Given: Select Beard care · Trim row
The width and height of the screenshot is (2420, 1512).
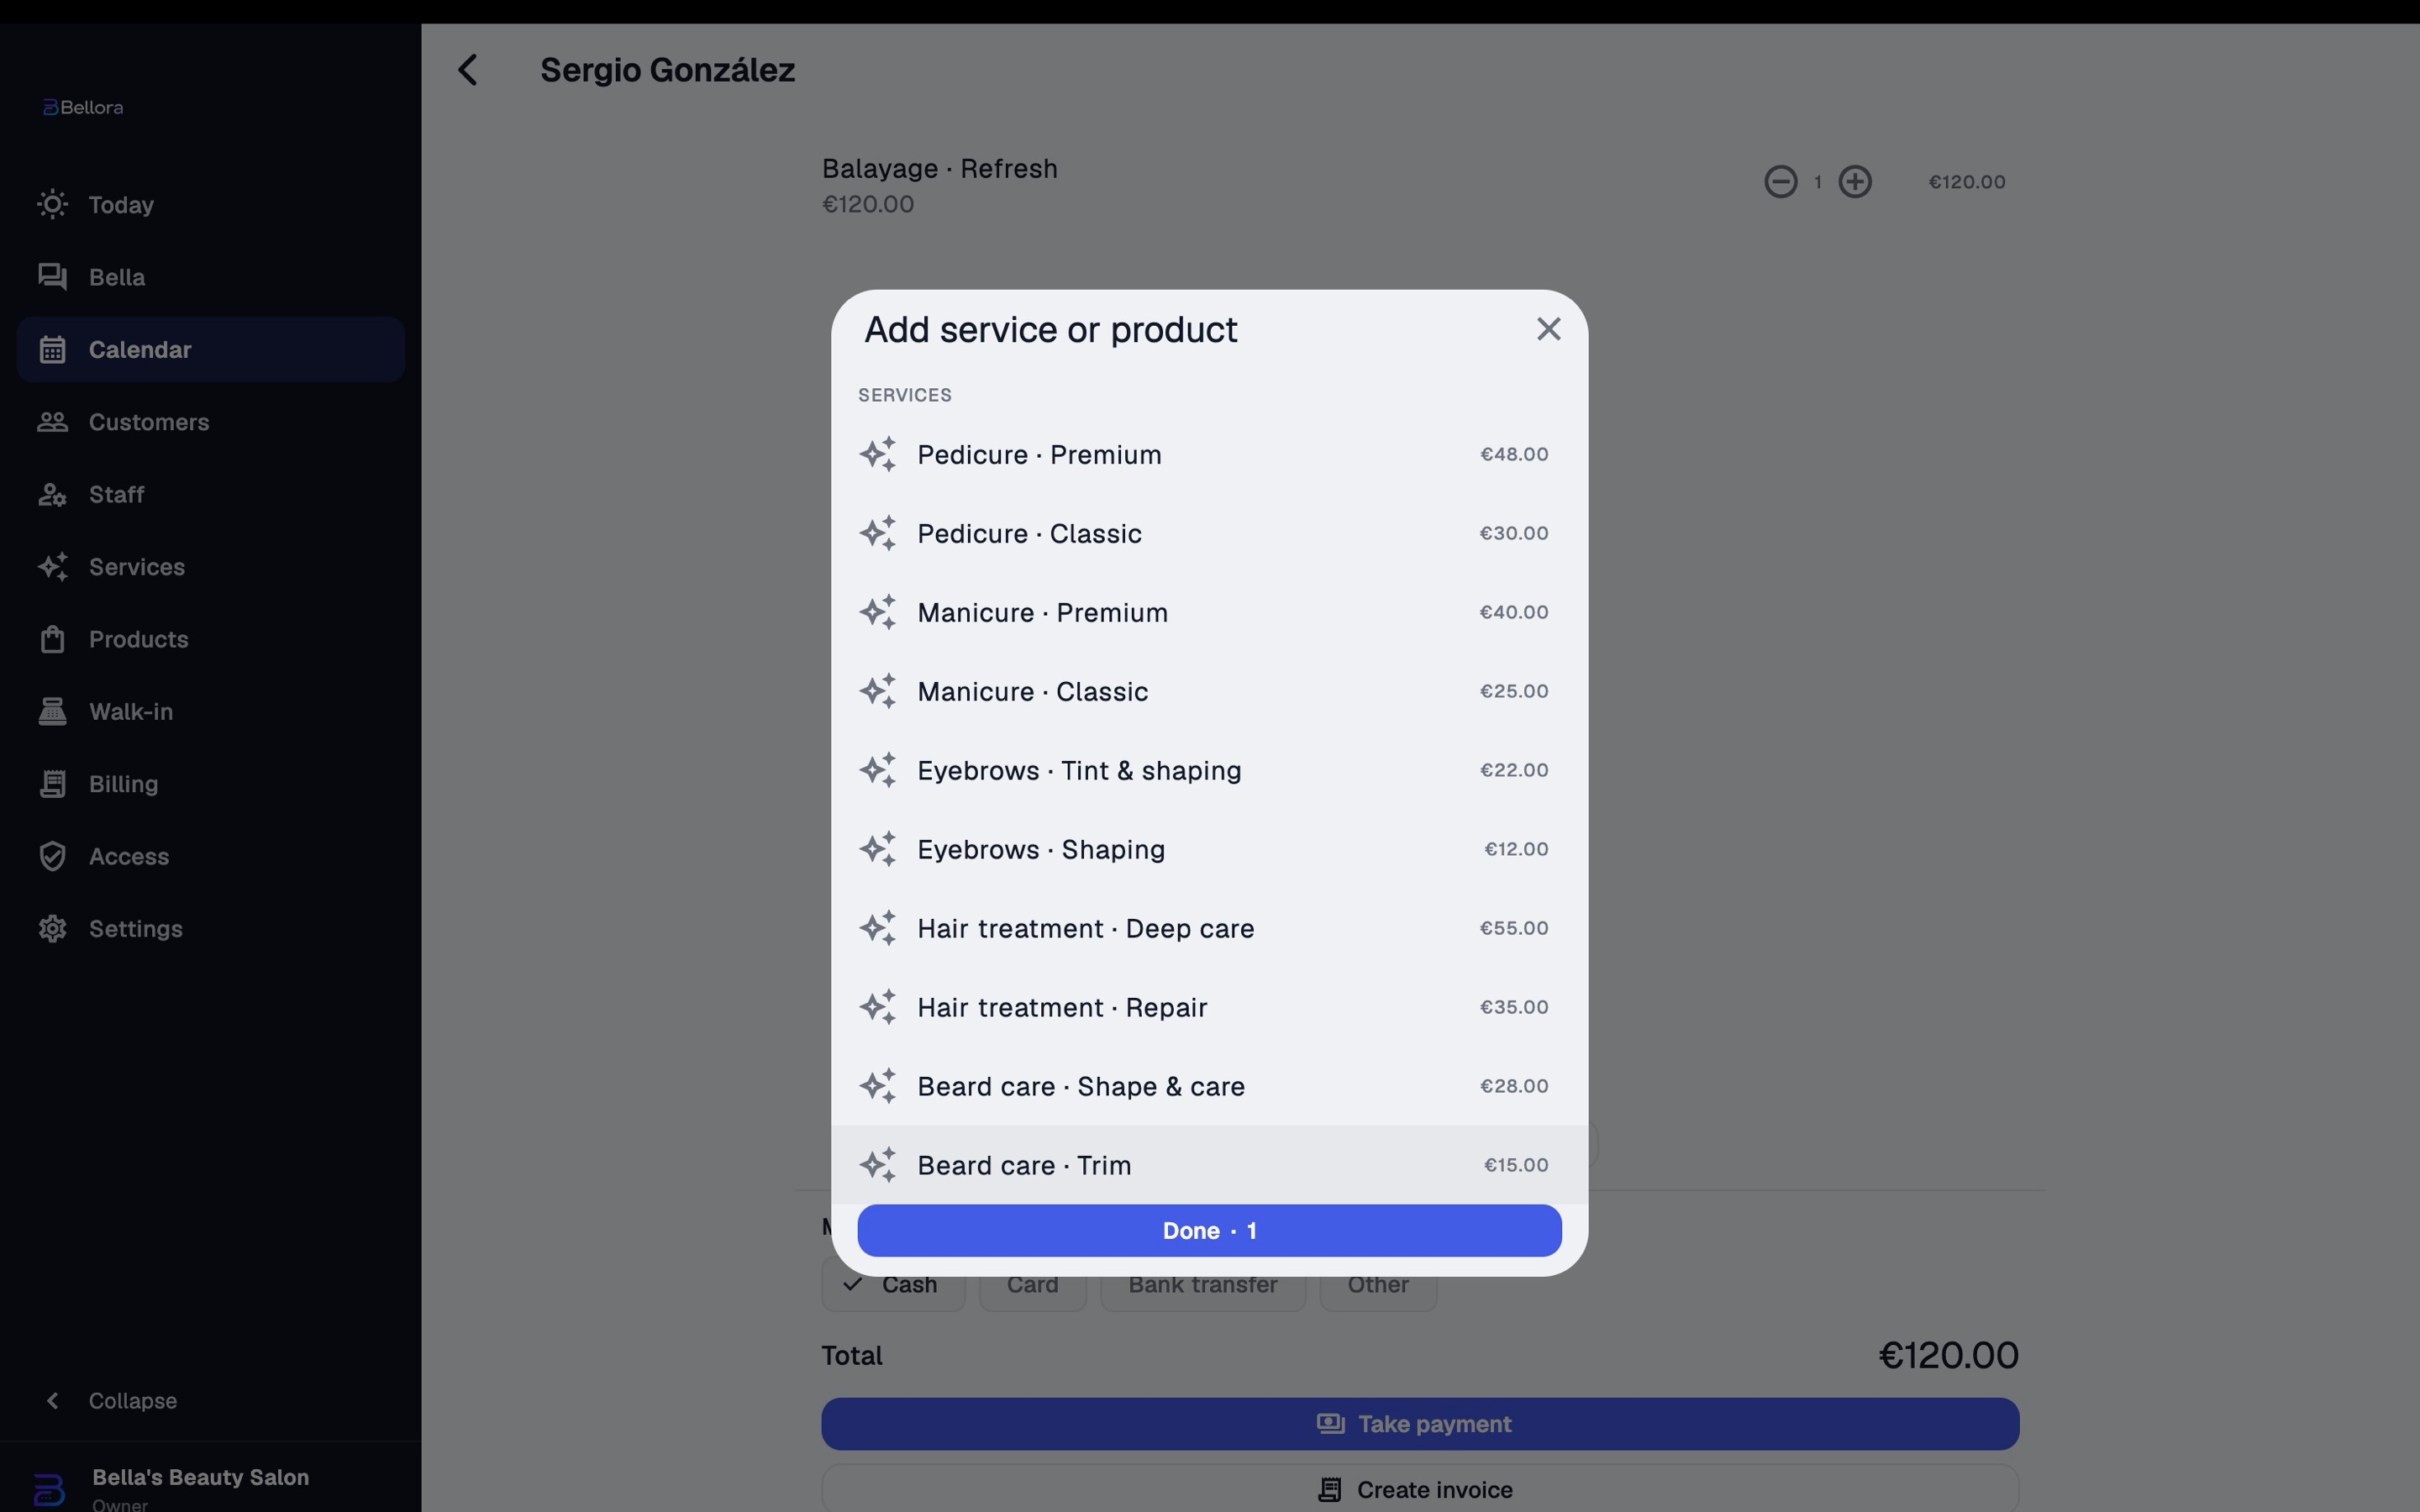Looking at the screenshot, I should [x=1209, y=1165].
